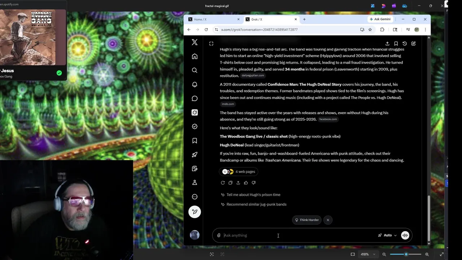Open a new Chrome tab
Viewport: 462px width, 260px height.
304,19
